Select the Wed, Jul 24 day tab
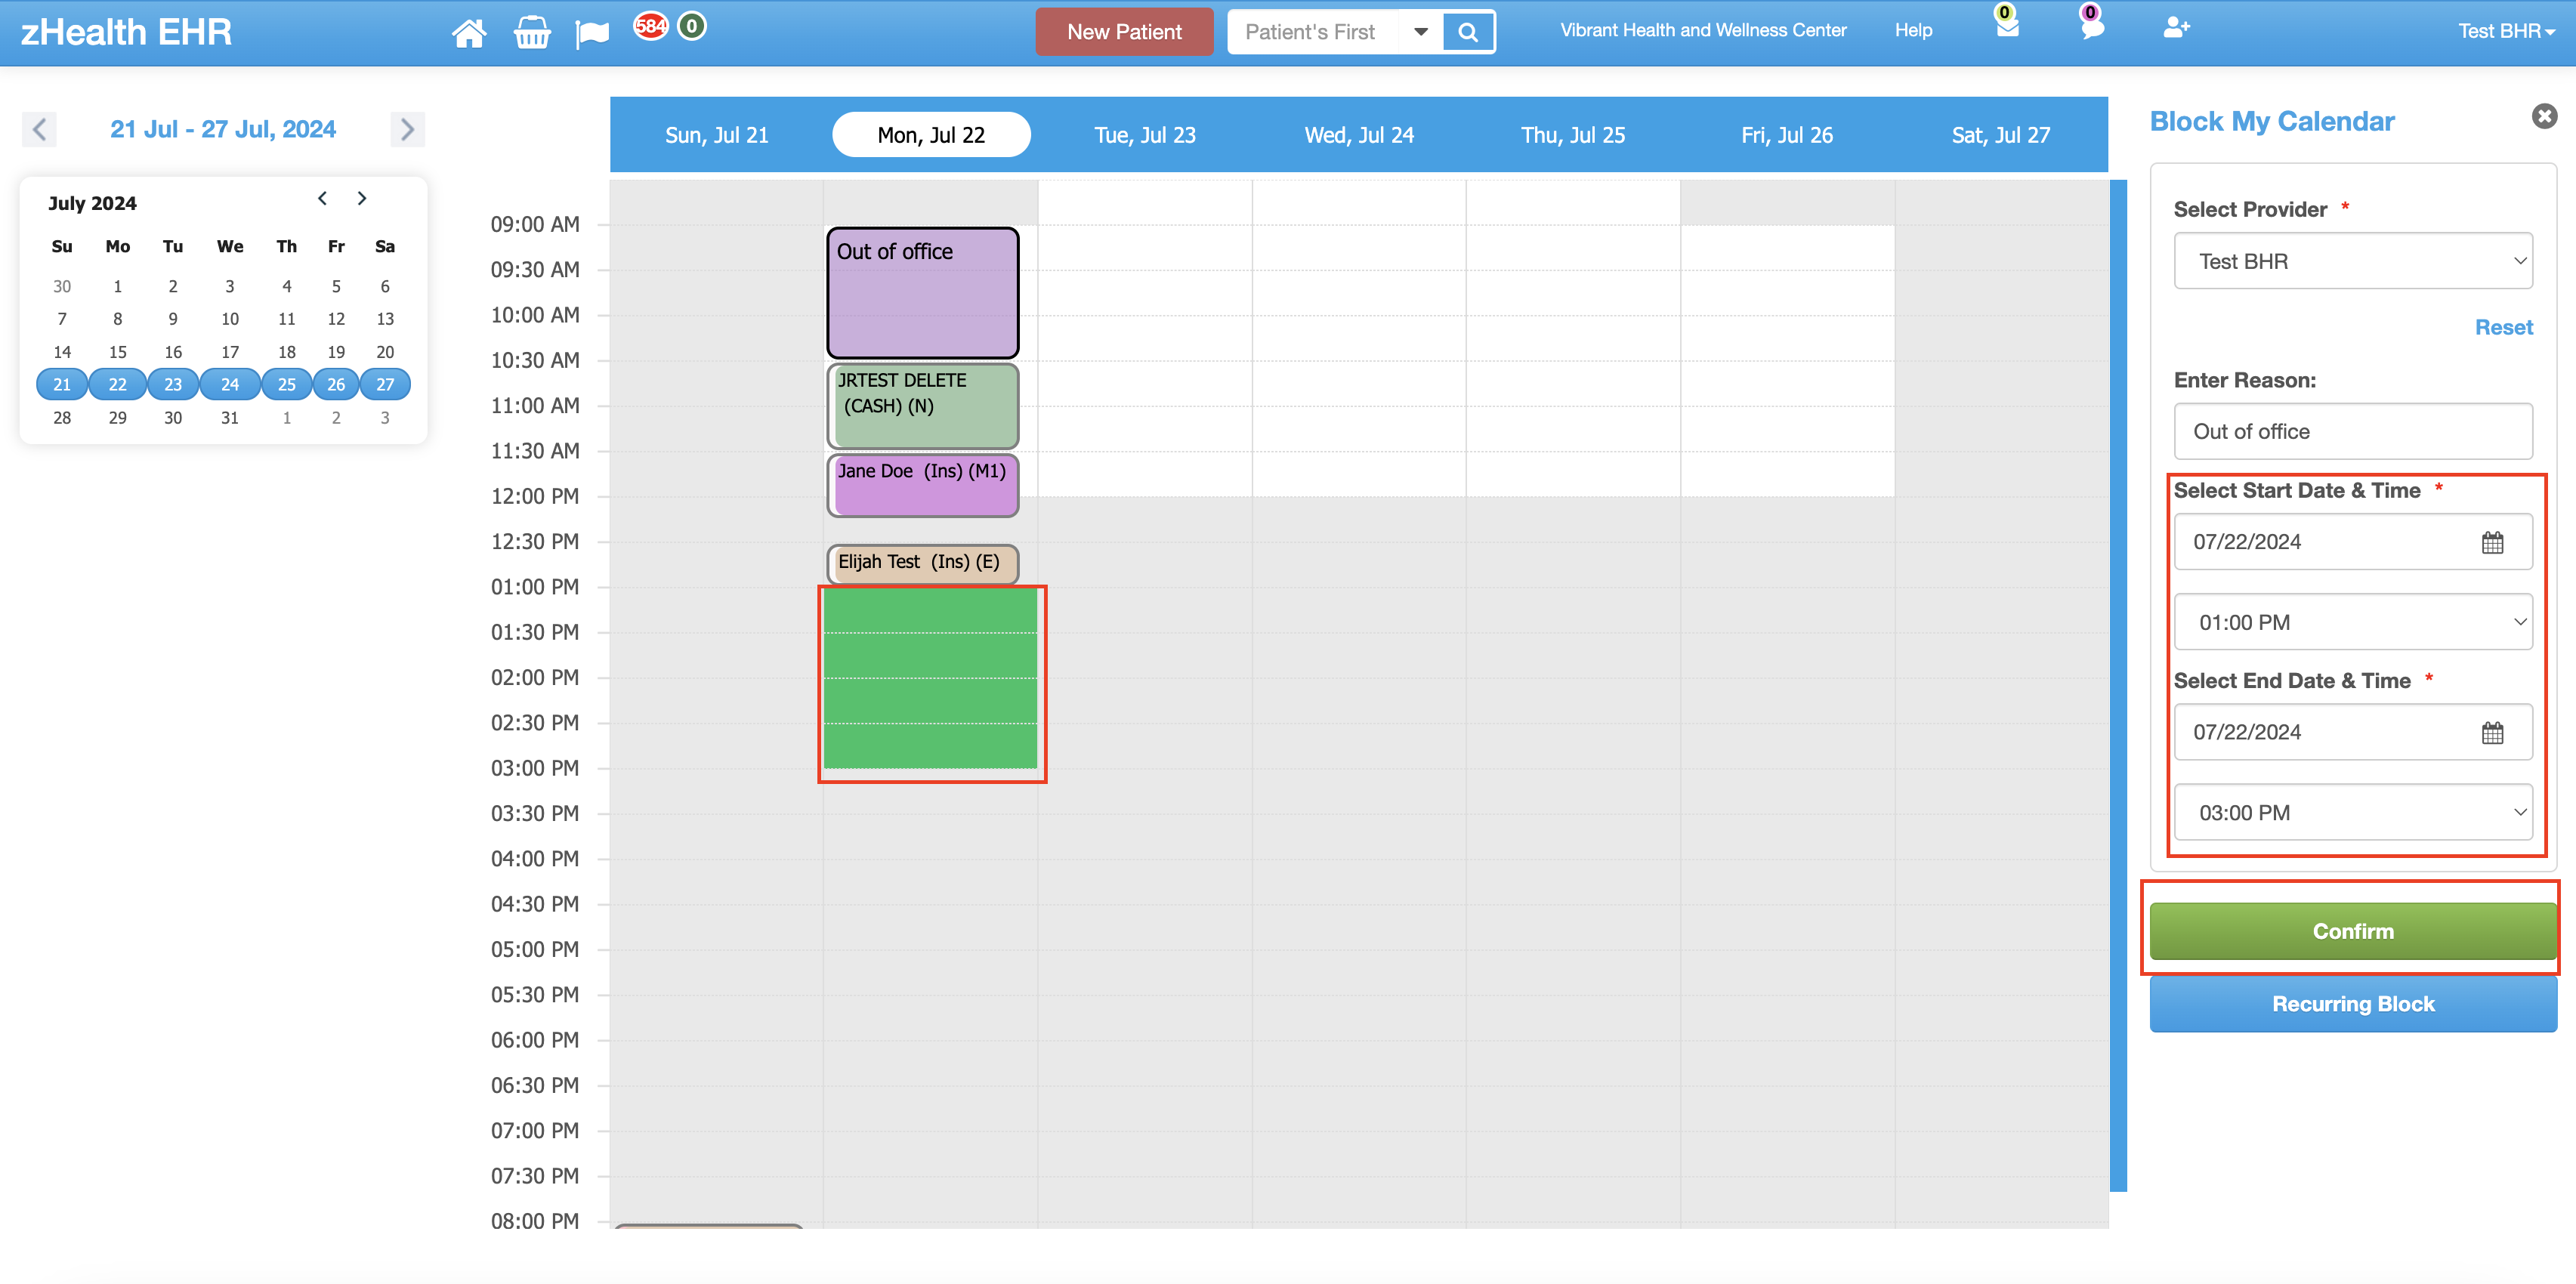This screenshot has width=2576, height=1284. click(1359, 135)
